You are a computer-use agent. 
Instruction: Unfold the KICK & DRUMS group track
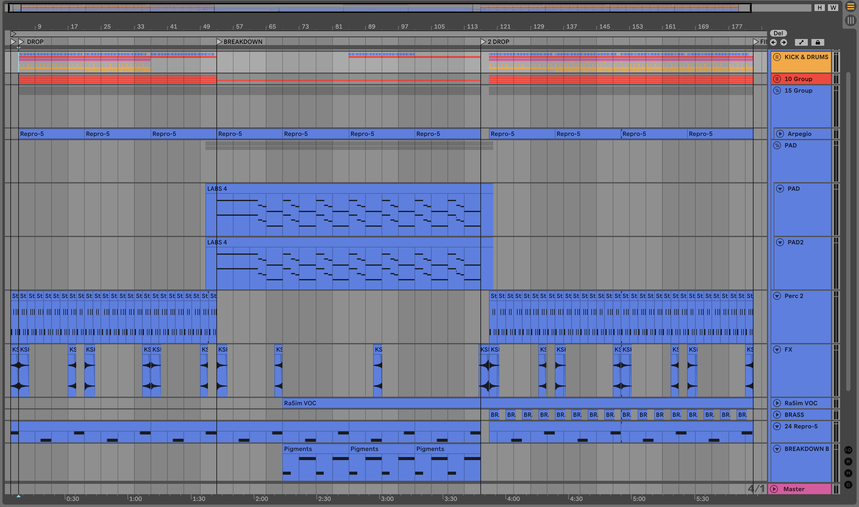click(777, 57)
